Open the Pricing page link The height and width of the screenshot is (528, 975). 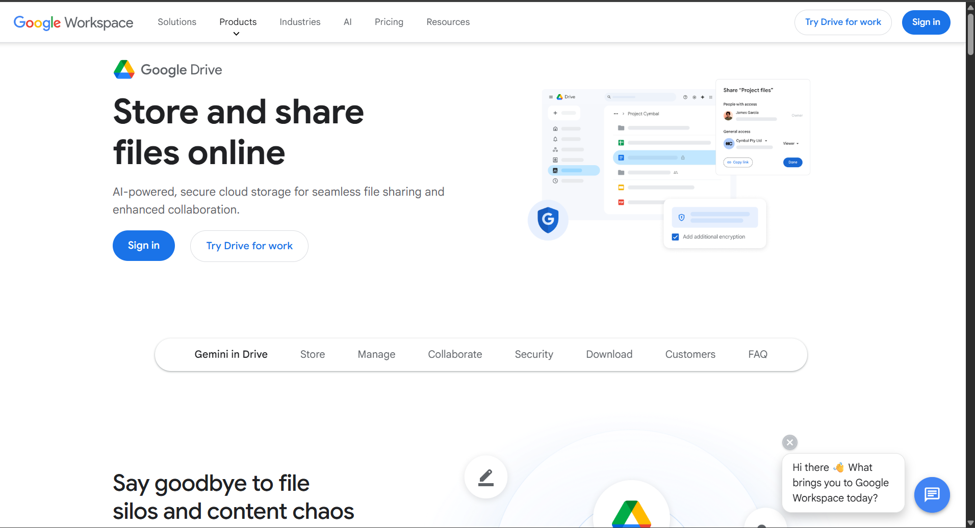[389, 22]
